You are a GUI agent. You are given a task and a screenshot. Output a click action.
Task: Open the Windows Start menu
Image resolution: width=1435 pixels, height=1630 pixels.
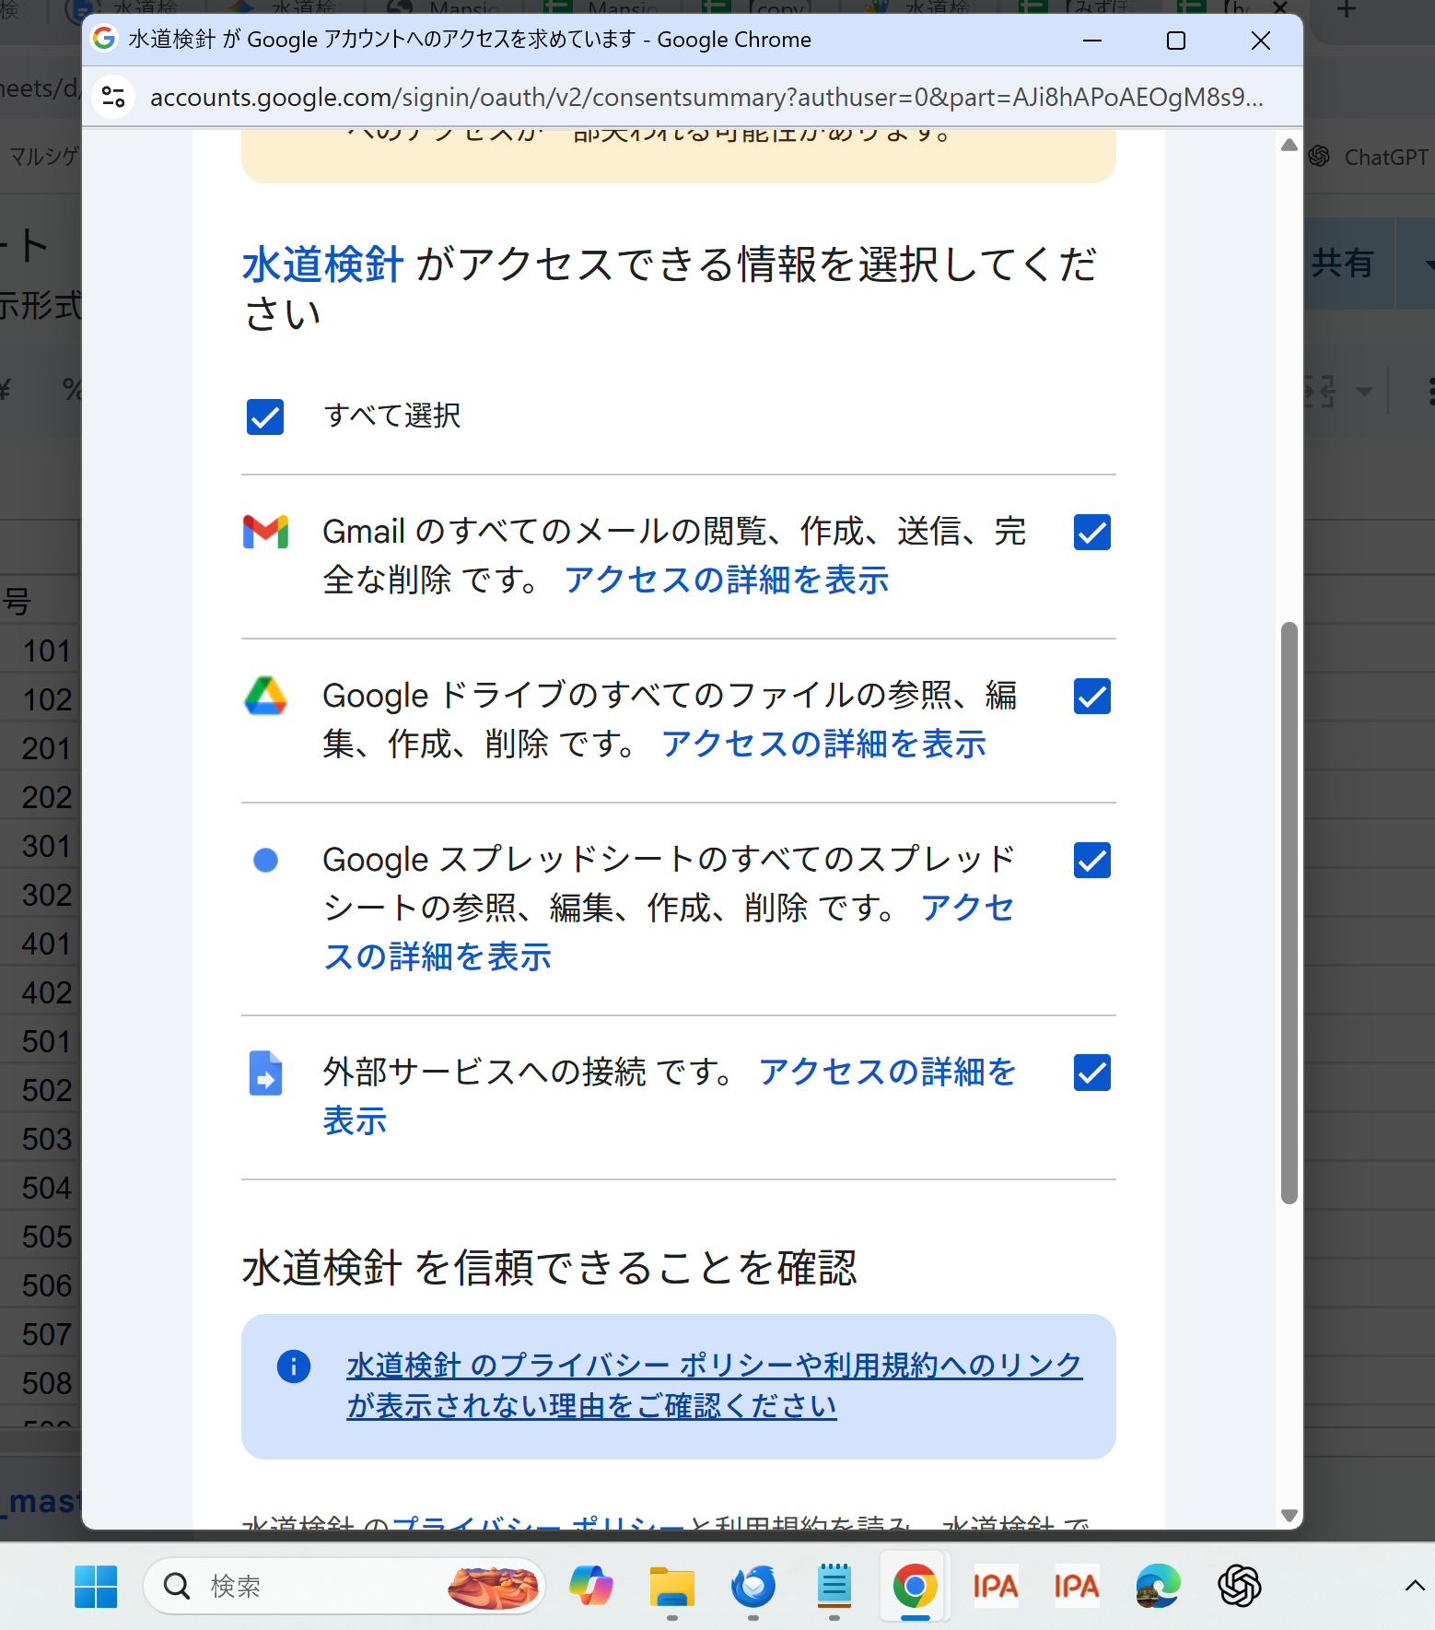[x=96, y=1587]
